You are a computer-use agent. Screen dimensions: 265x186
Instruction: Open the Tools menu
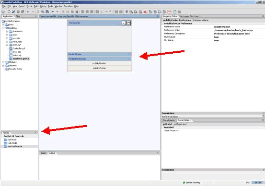(50, 6)
